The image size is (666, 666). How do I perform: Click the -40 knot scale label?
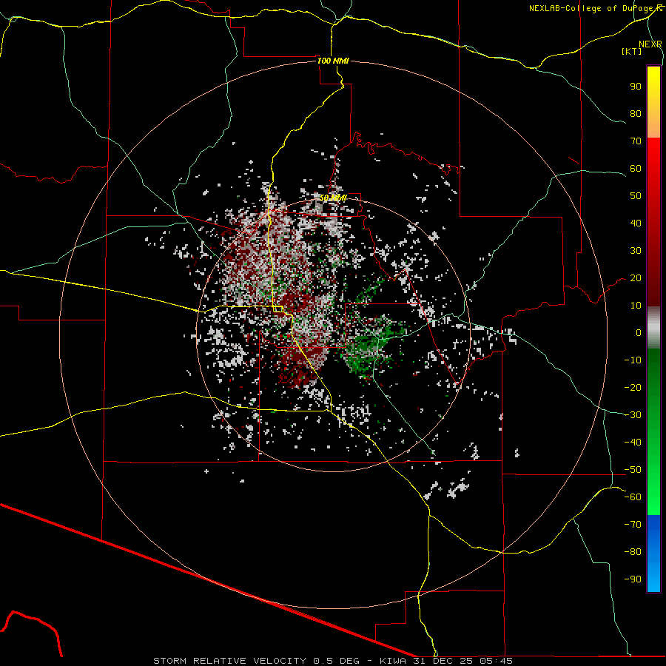[633, 443]
